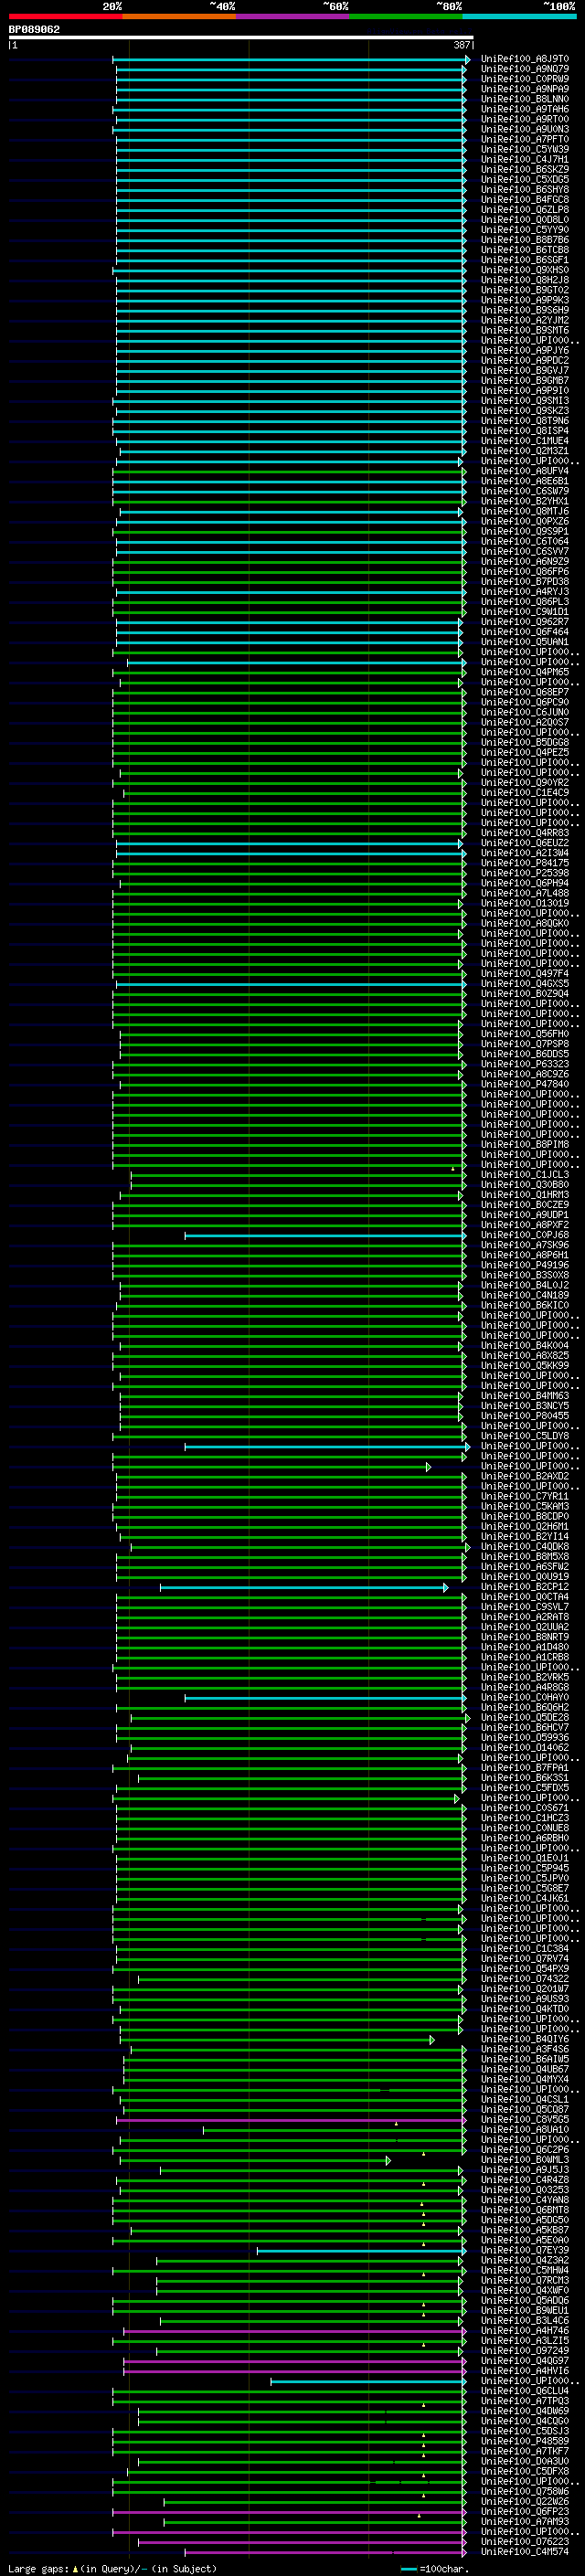Select the UniRef100_C0PJ68 label
The width and height of the screenshot is (585, 2576).
click(x=525, y=1235)
